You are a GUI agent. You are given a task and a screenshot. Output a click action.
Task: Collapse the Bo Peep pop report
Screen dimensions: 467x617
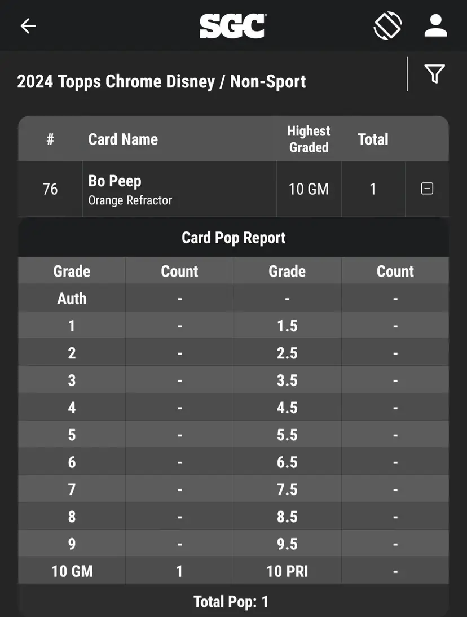(x=427, y=189)
